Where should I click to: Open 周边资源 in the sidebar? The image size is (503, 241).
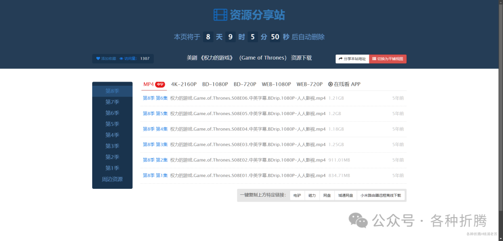112,179
